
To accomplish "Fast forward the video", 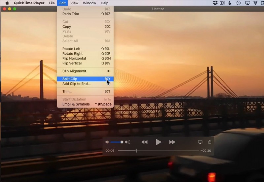I will (x=172, y=142).
